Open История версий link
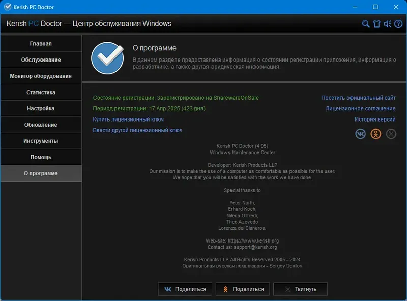This screenshot has height=301, width=407. point(375,119)
